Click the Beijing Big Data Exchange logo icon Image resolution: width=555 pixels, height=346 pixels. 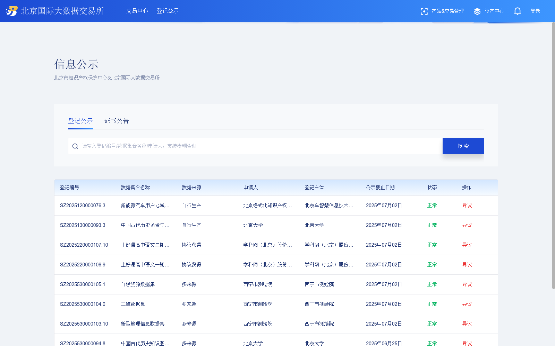point(11,11)
